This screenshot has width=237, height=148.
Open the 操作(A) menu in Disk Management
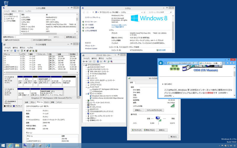(x=15, y=48)
